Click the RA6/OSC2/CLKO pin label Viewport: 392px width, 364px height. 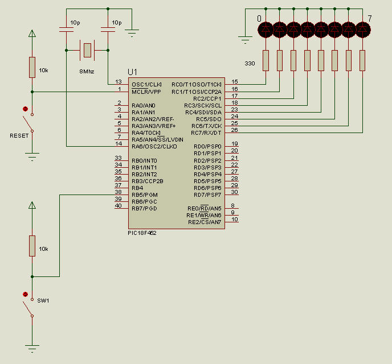tap(154, 146)
